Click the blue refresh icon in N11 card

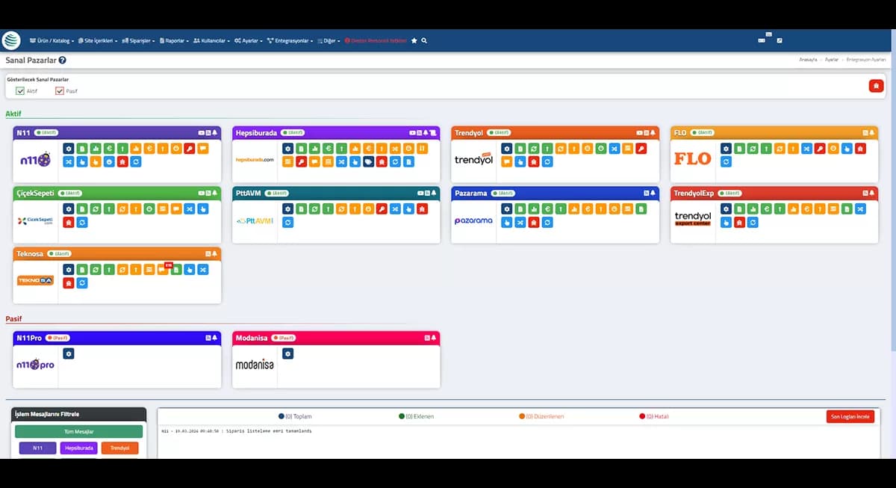point(135,161)
